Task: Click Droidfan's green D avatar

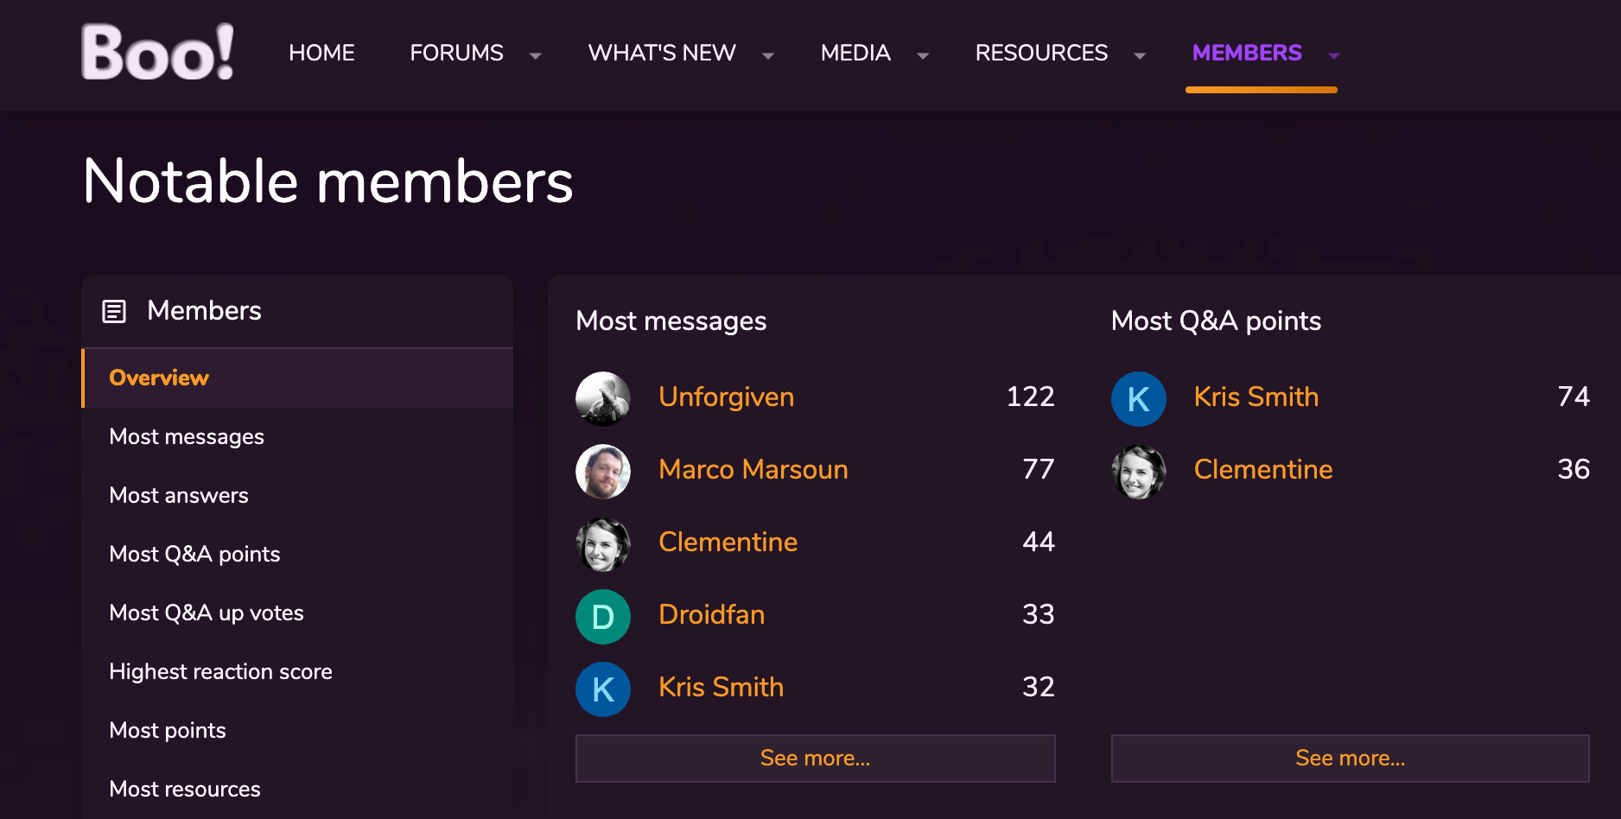Action: pos(603,616)
